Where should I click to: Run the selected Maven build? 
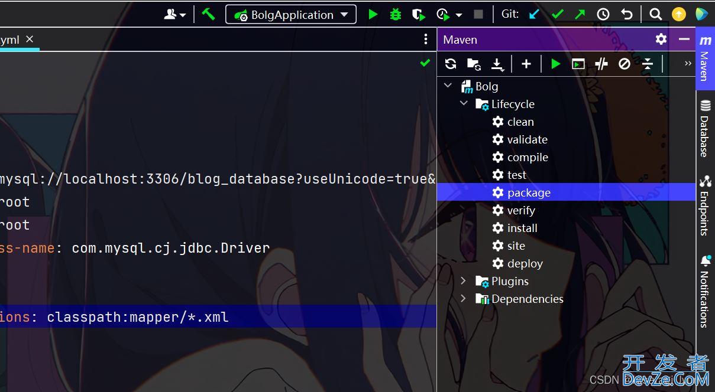click(x=555, y=64)
